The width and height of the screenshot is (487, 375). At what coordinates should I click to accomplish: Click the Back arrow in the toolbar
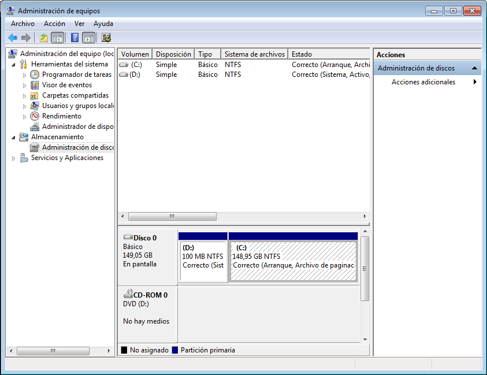13,38
